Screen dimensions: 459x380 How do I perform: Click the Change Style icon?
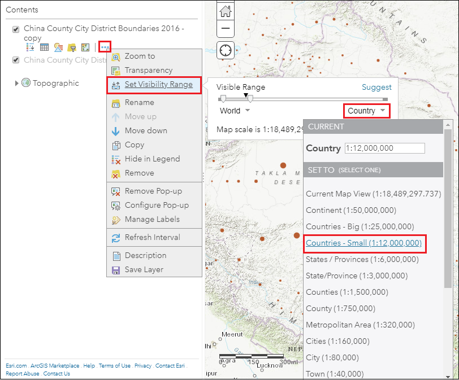click(58, 47)
